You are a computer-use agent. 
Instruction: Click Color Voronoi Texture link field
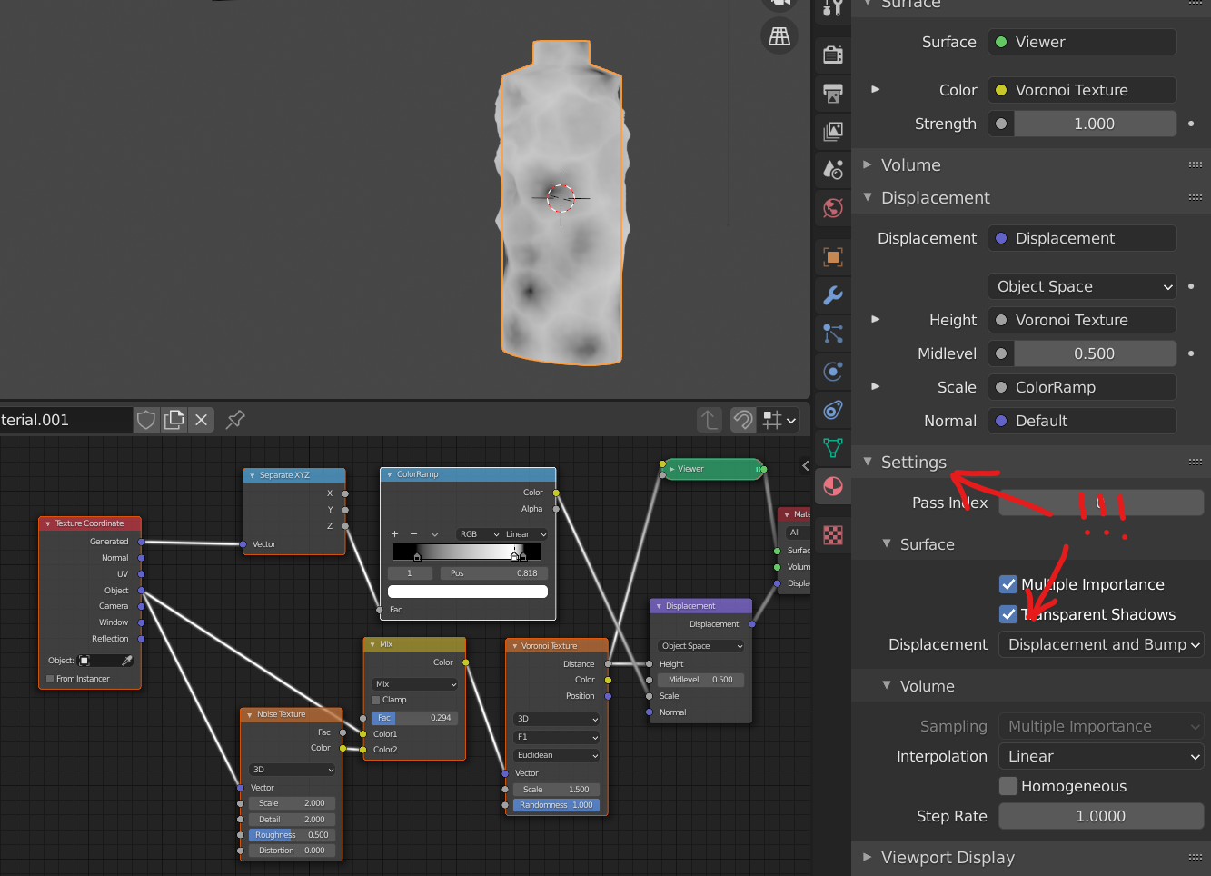(x=1082, y=90)
